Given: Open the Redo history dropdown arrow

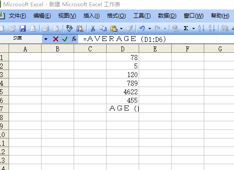Looking at the screenshot, I should 165,28.
